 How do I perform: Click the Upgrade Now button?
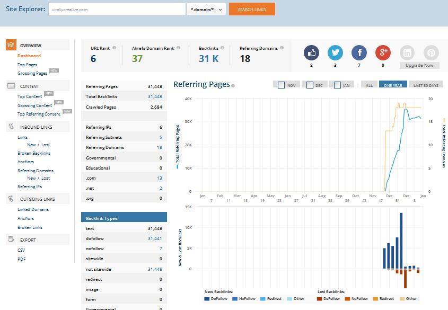pyautogui.click(x=419, y=65)
